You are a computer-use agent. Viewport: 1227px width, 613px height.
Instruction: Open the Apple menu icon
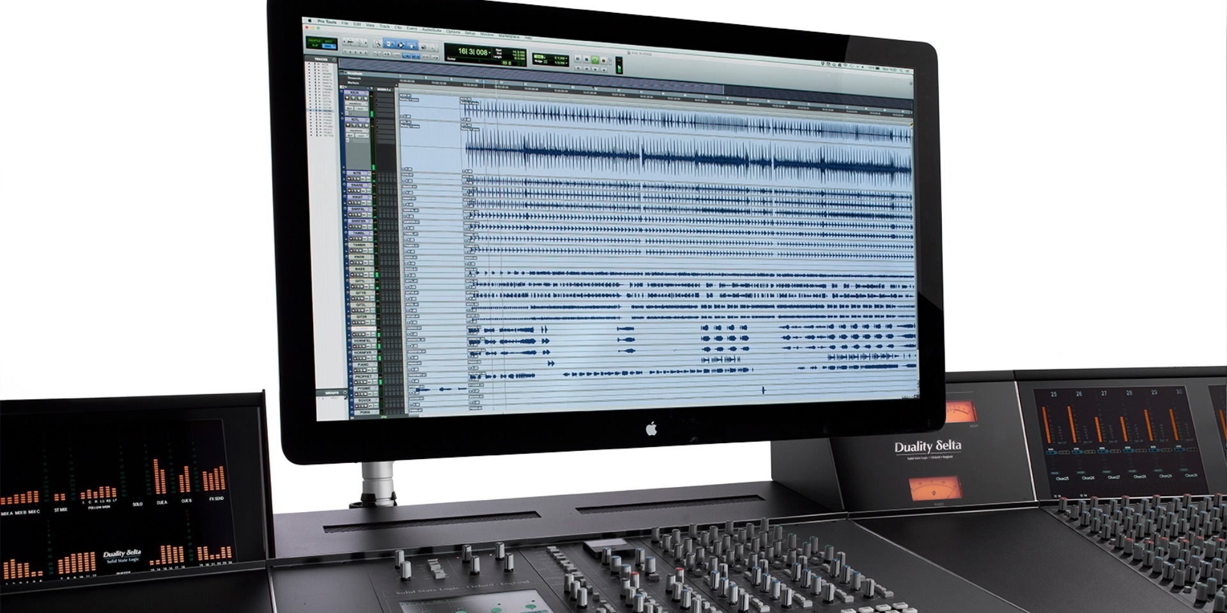pyautogui.click(x=310, y=20)
